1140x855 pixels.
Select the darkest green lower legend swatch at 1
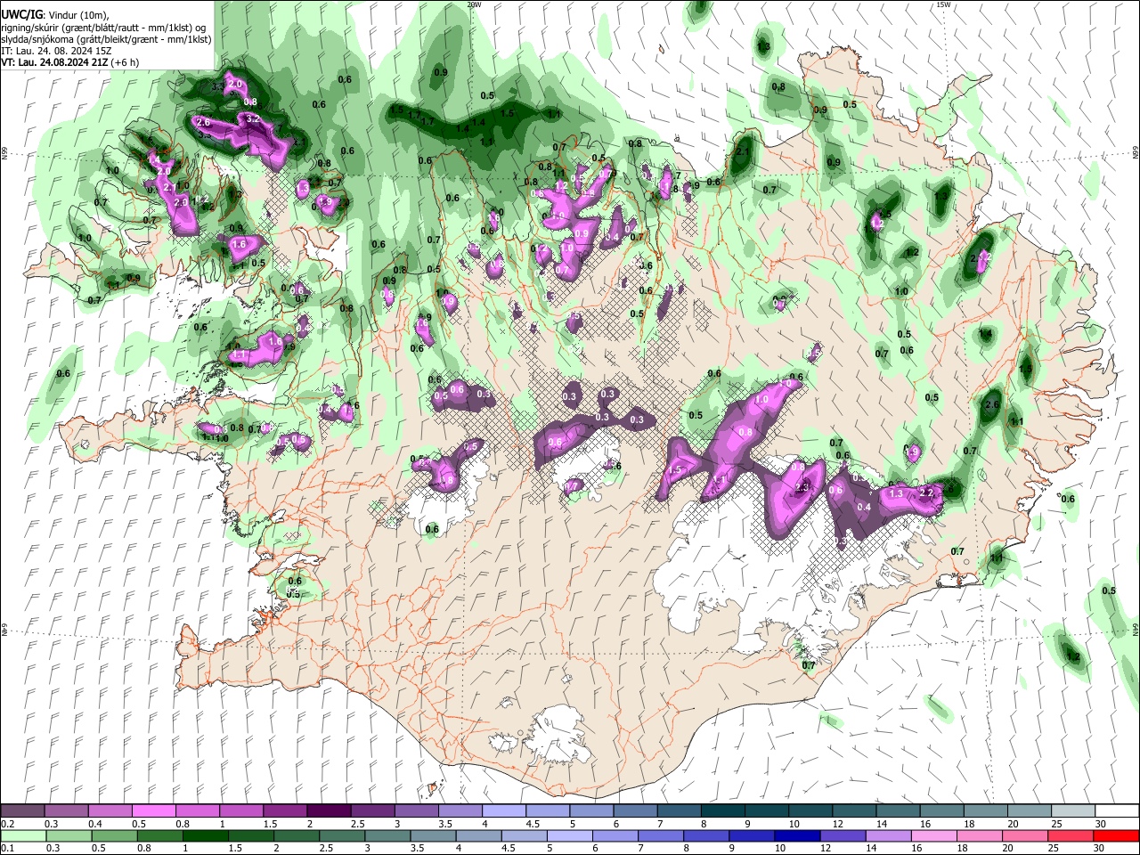click(205, 836)
